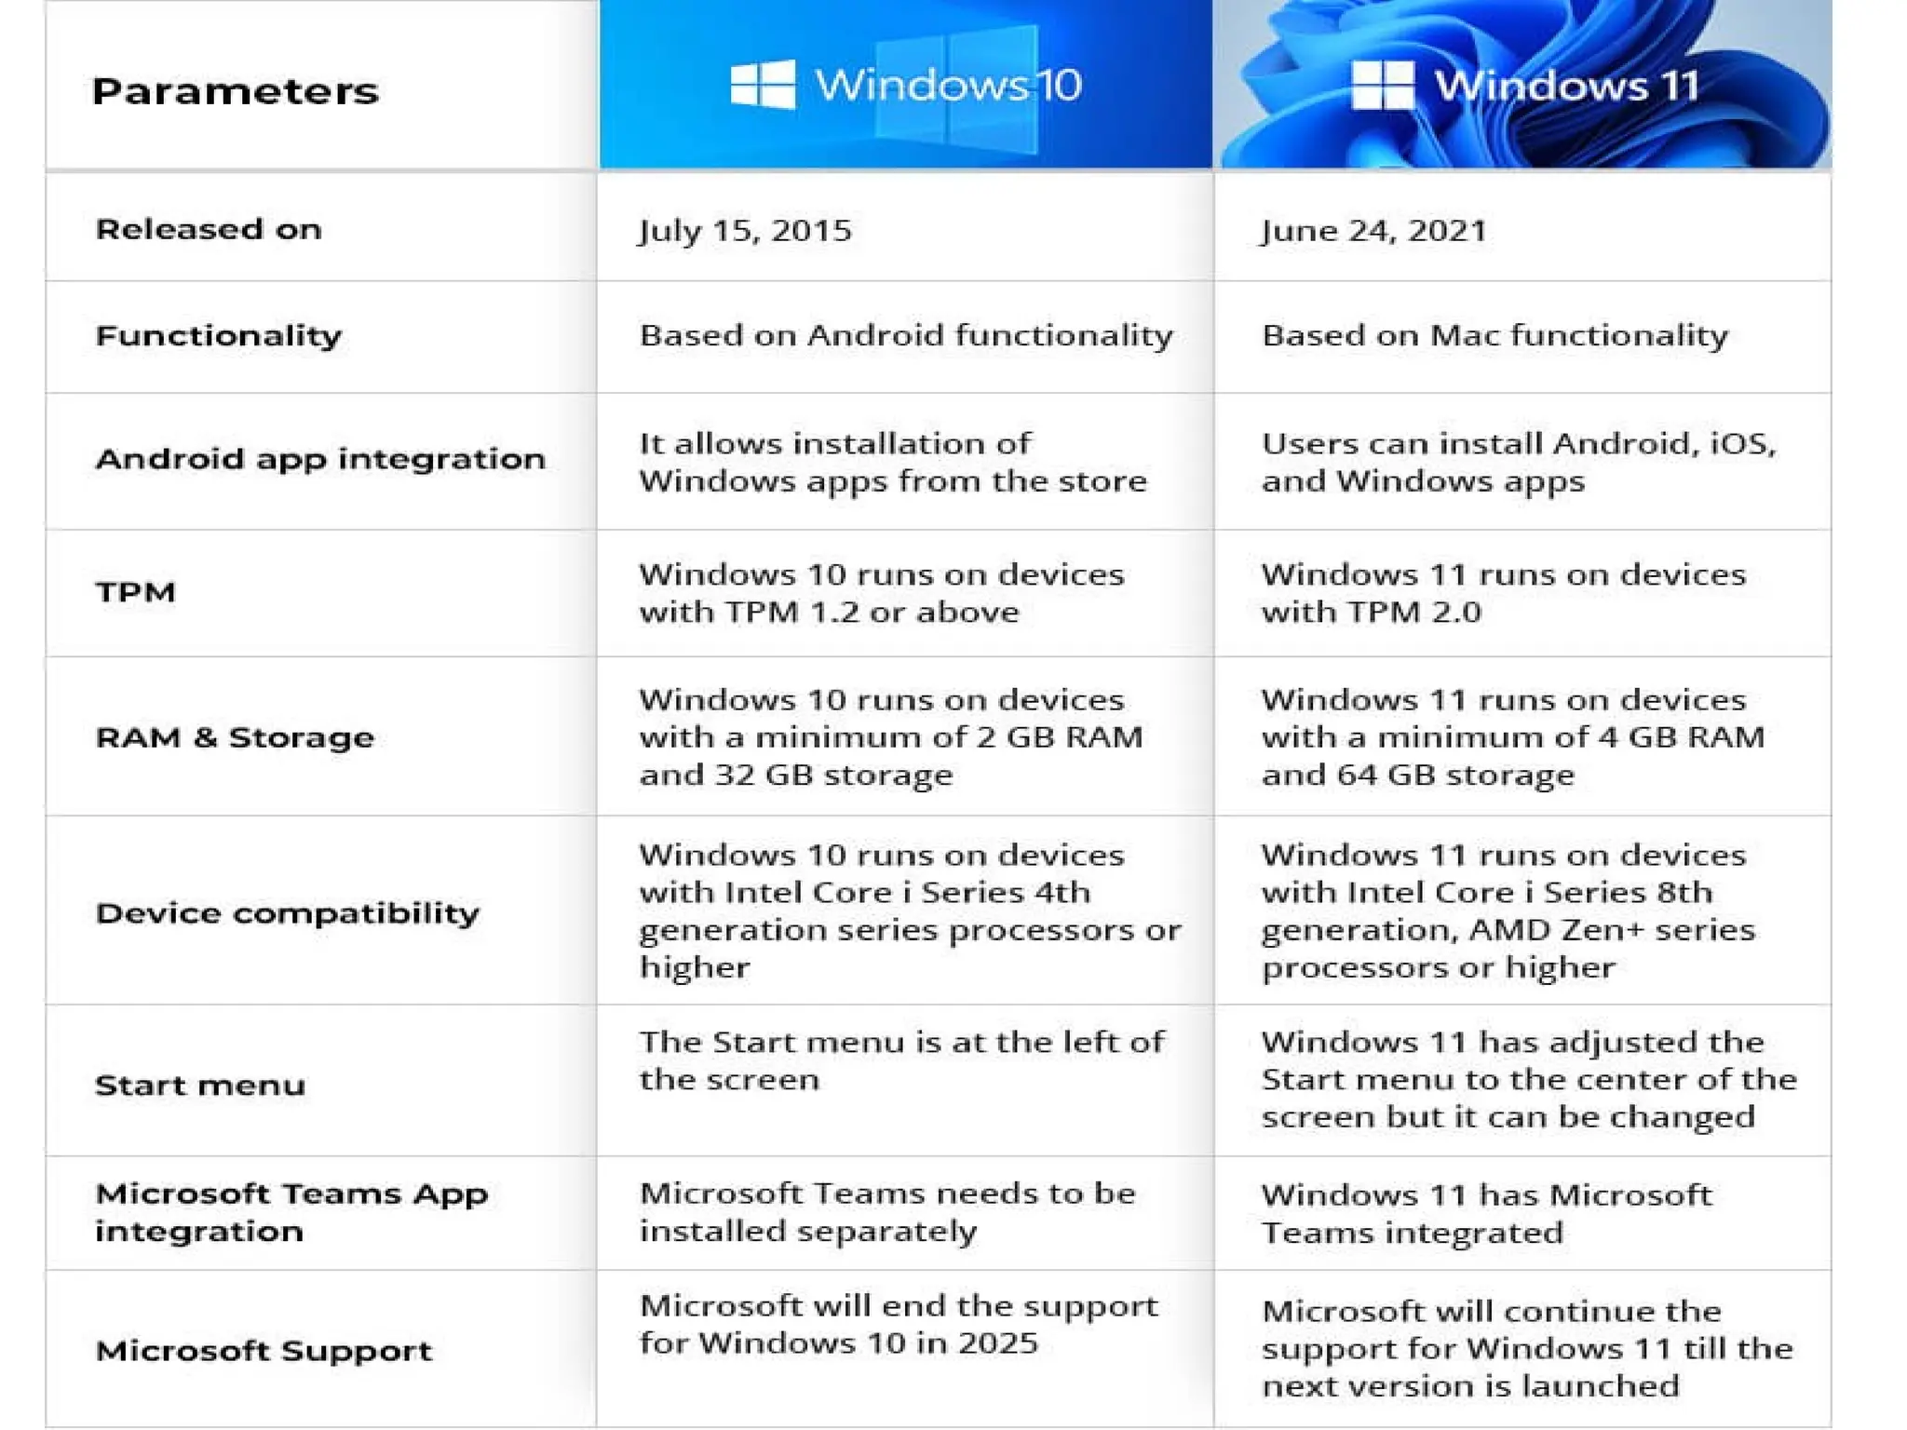
Task: Select the 'Microsoft Support' row label
Action: pyautogui.click(x=264, y=1350)
